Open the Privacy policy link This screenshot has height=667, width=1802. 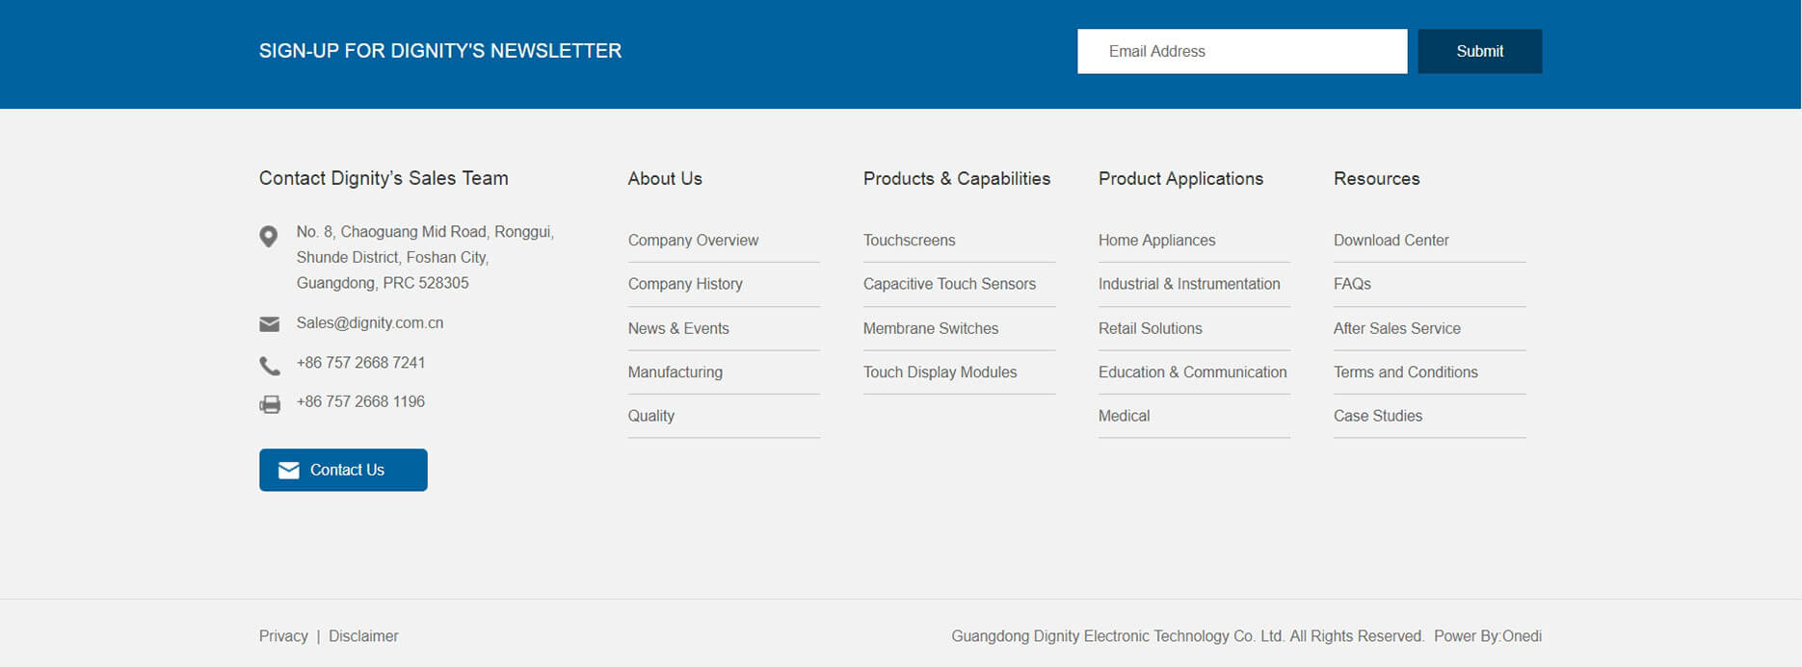pyautogui.click(x=283, y=636)
